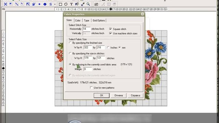Choose the mm unit option

[119, 47]
